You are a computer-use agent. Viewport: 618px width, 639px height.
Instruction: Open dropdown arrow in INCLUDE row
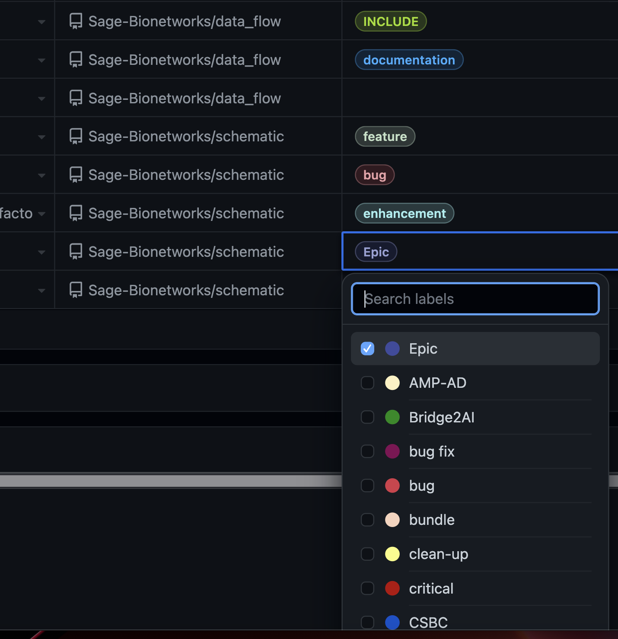pyautogui.click(x=41, y=22)
